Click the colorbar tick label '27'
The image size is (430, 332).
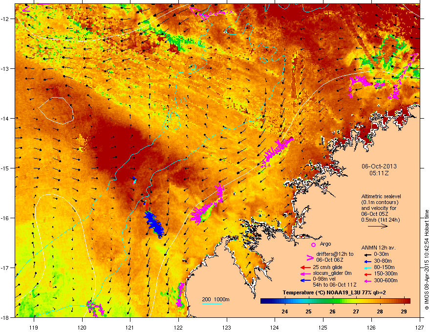click(356, 311)
